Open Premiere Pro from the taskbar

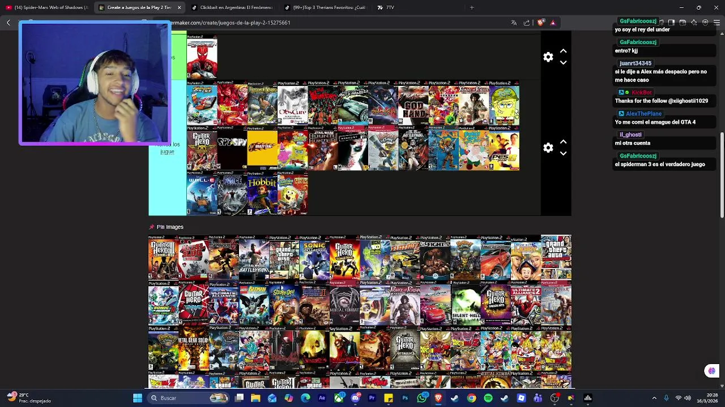(372, 398)
